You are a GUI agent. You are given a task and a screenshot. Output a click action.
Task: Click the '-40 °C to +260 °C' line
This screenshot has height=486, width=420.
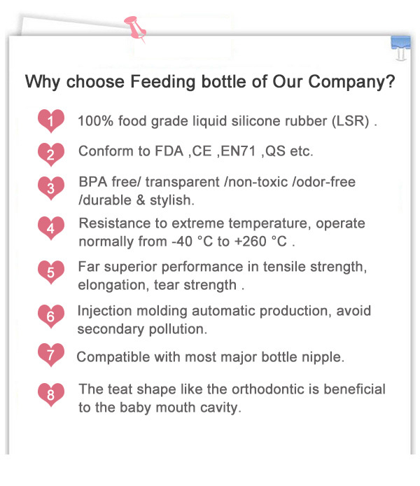pyautogui.click(x=187, y=242)
